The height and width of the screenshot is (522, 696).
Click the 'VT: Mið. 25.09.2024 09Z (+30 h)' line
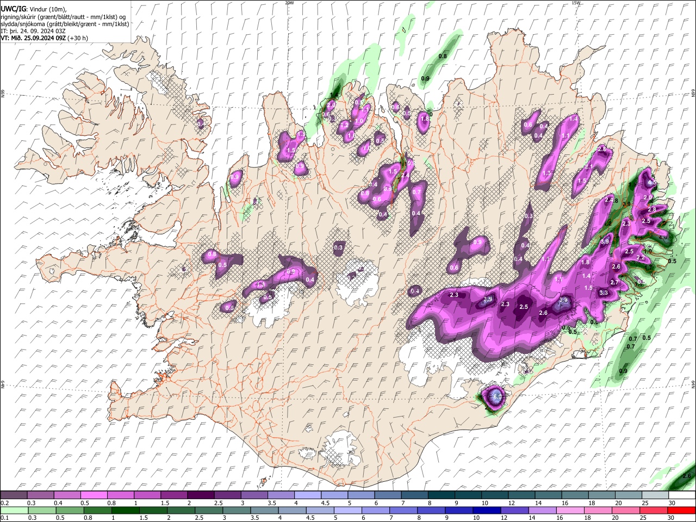click(45, 38)
